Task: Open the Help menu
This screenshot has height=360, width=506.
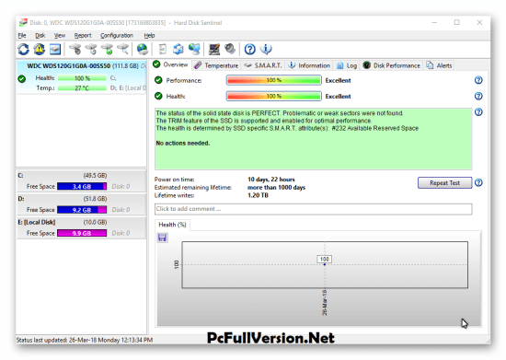Action: click(x=149, y=36)
